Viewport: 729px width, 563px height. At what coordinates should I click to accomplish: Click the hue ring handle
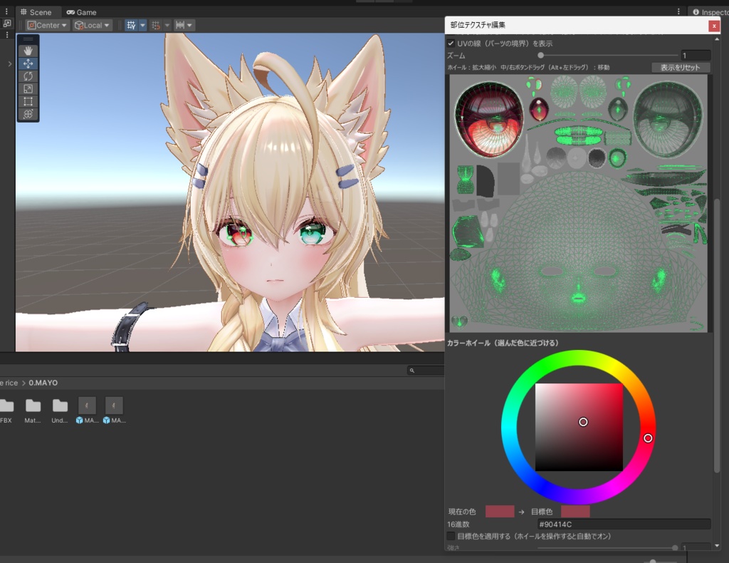648,438
